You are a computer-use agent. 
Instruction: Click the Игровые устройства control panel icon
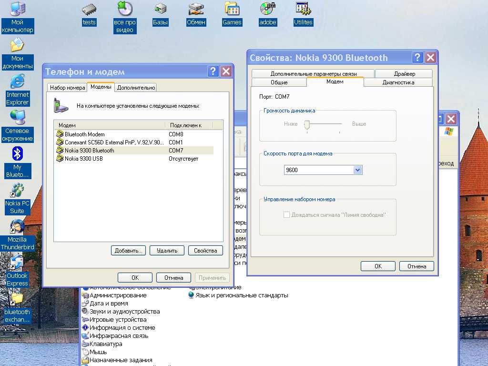click(85, 320)
